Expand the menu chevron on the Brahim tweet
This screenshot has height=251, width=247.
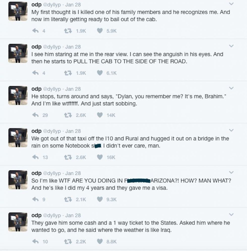pyautogui.click(x=231, y=88)
